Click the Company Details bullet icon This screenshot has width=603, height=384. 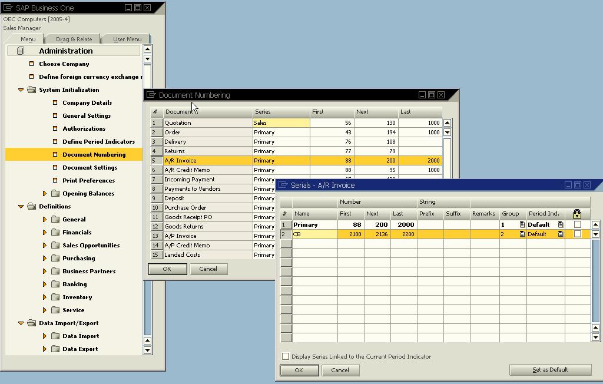pyautogui.click(x=55, y=102)
